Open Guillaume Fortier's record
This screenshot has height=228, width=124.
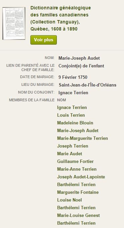point(76,161)
